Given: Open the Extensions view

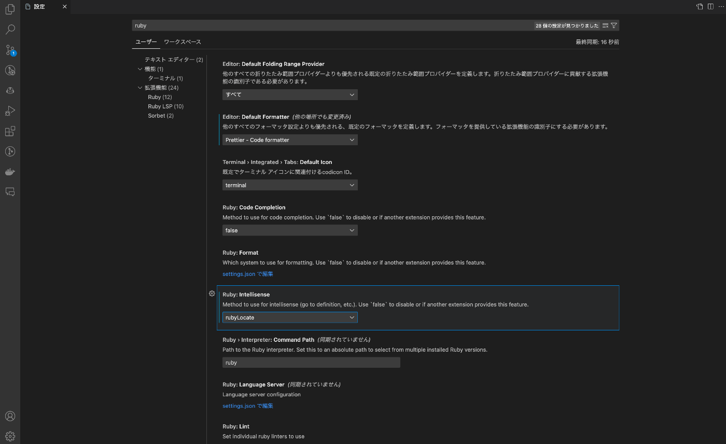Looking at the screenshot, I should (10, 131).
